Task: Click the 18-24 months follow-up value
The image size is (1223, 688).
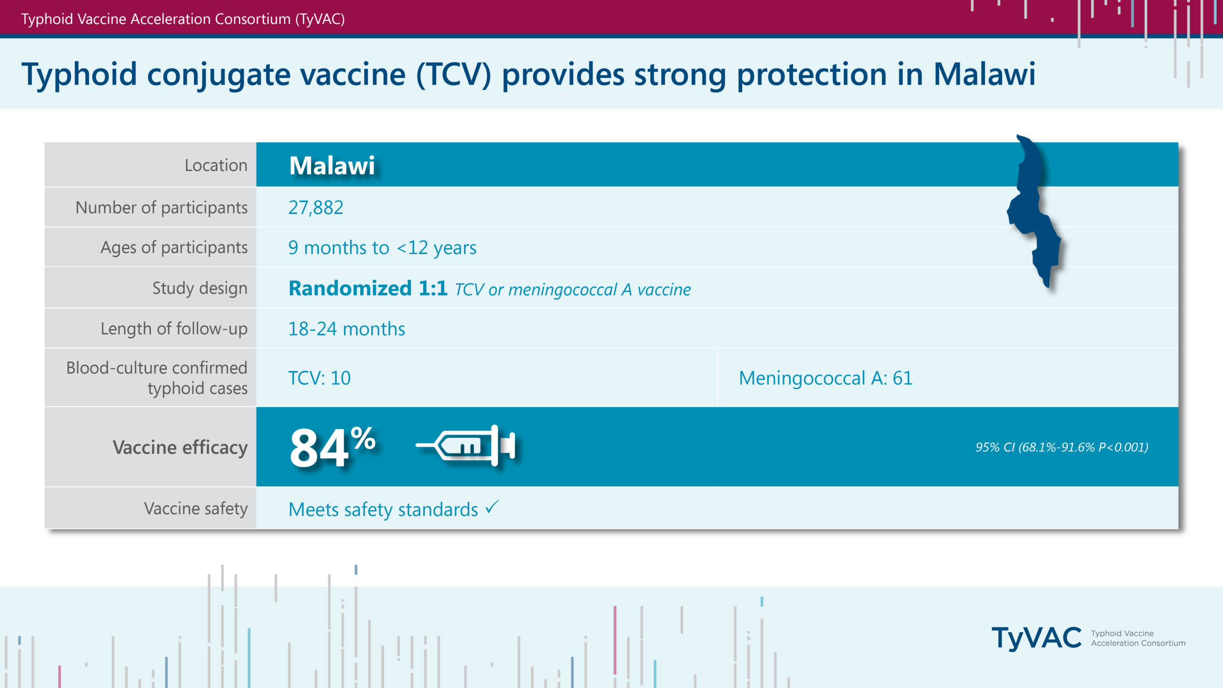Action: (x=347, y=329)
